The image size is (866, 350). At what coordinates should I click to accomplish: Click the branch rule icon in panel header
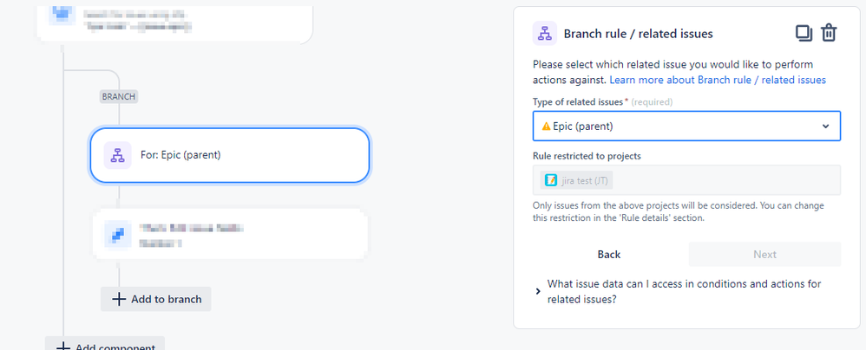(545, 34)
